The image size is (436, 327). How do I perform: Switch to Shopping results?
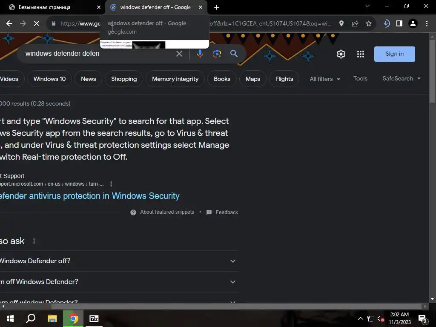(124, 79)
